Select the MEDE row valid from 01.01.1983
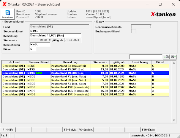Screen dimensions: 180x138 coord(86,76)
